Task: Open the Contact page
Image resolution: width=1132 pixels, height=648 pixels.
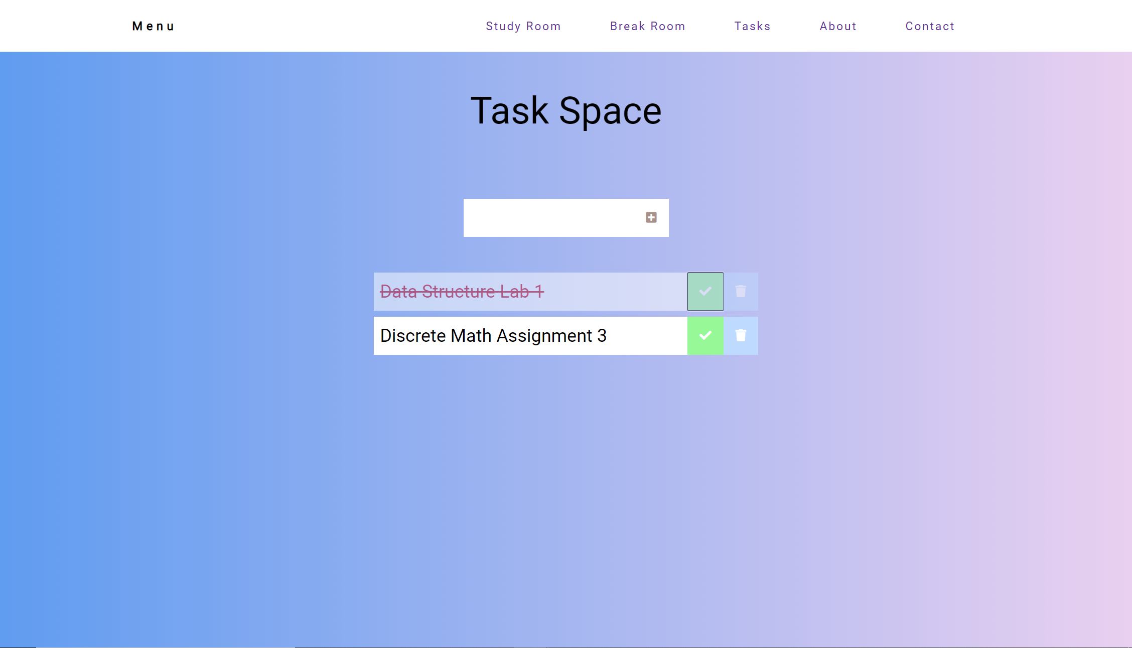Action: [x=930, y=26]
